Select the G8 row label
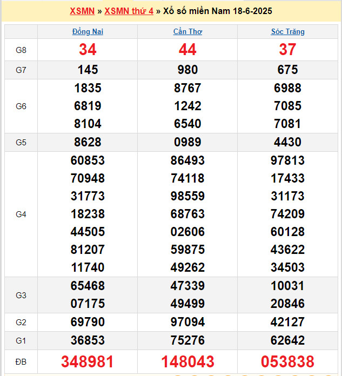Viewport: 342px width, 376px height. pyautogui.click(x=21, y=50)
